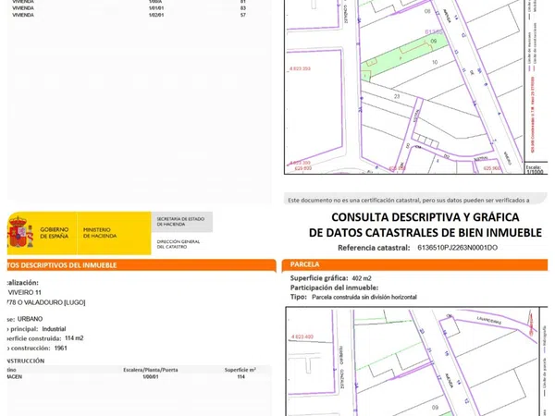Click the Spanish coat of arms logo
The height and width of the screenshot is (416, 555).
pos(20,233)
